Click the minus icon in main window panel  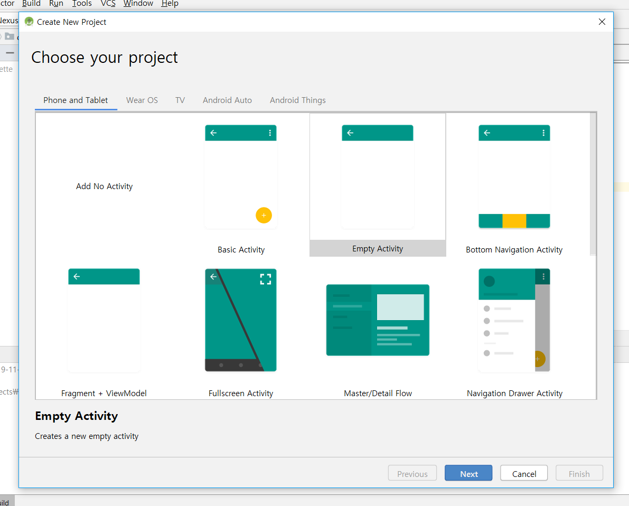[x=10, y=53]
